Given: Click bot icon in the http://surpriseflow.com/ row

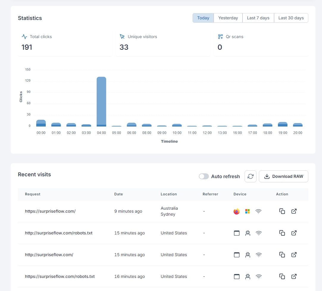Looking at the screenshot, I should (x=247, y=255).
